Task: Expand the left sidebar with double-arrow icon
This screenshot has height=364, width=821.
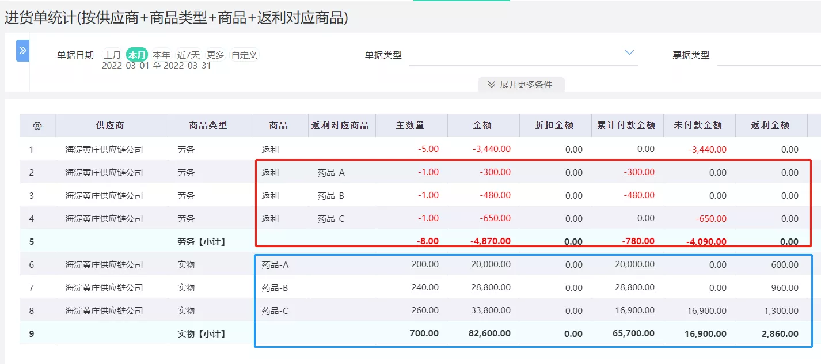Action: pos(22,51)
